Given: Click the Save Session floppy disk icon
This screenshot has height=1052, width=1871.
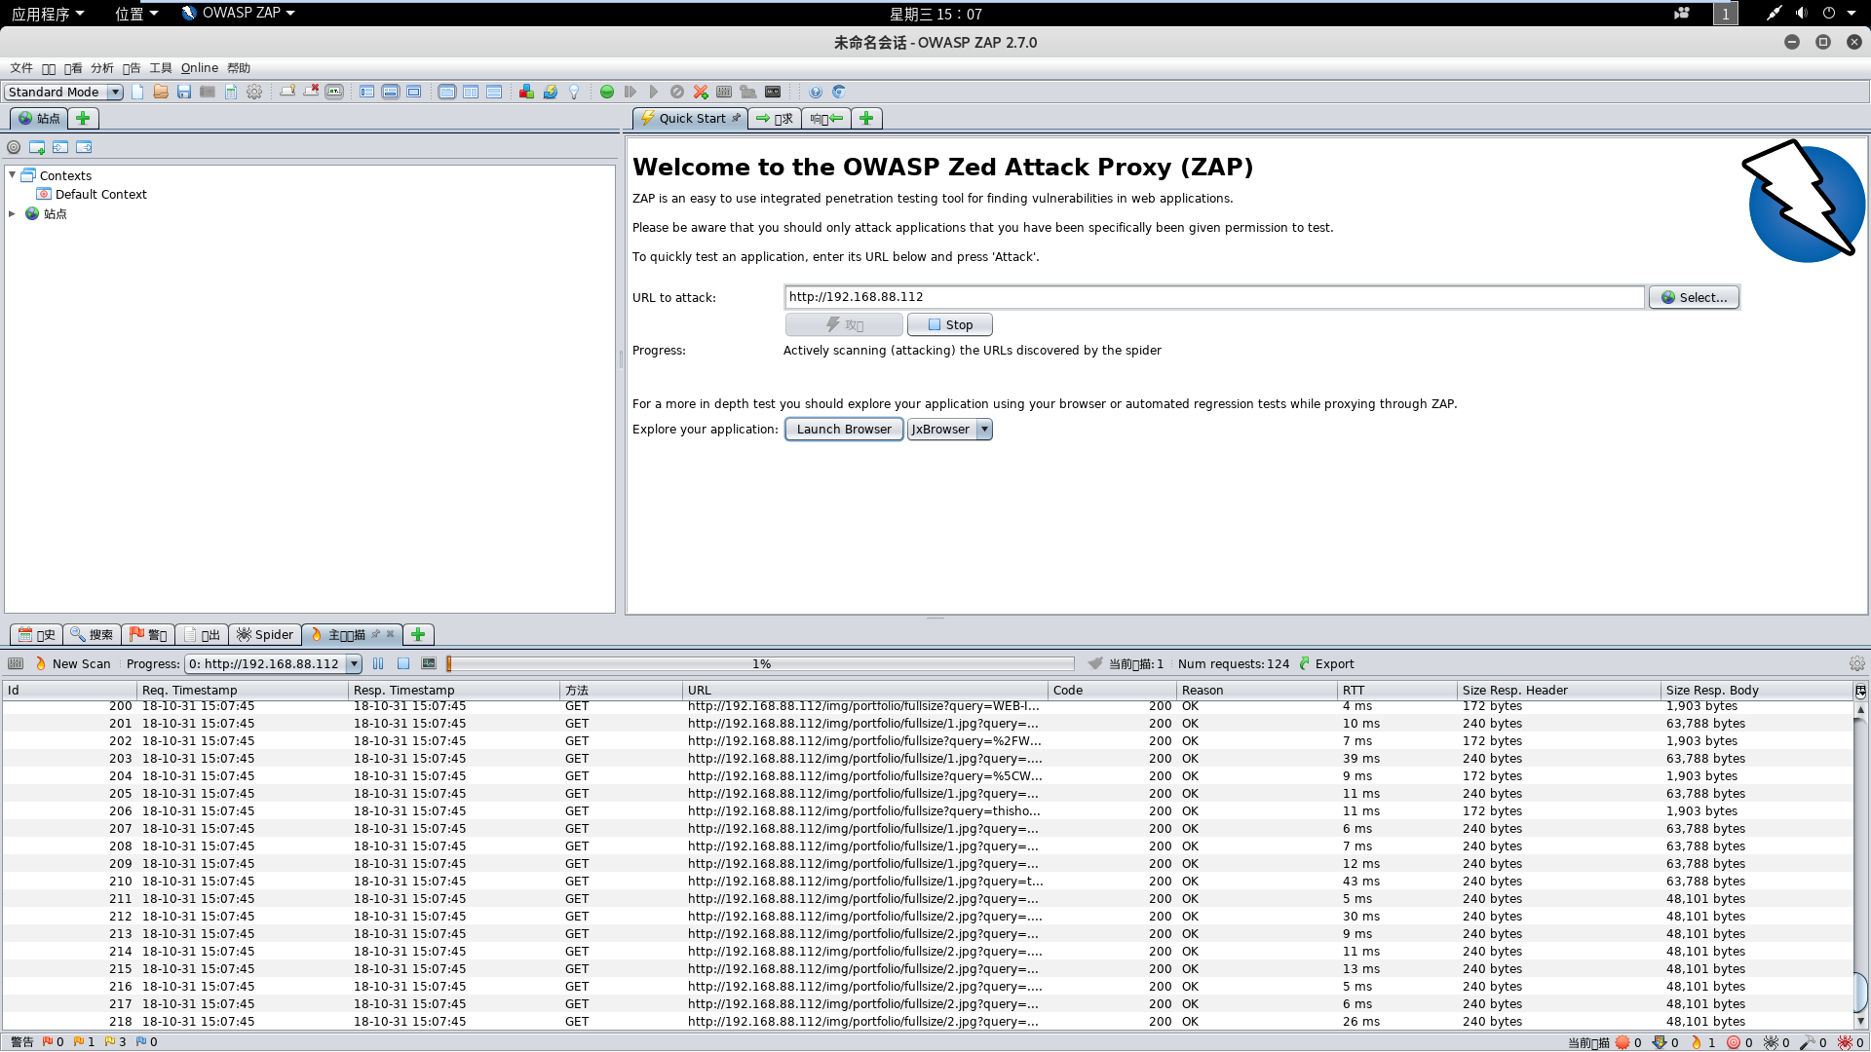Looking at the screenshot, I should click(184, 92).
